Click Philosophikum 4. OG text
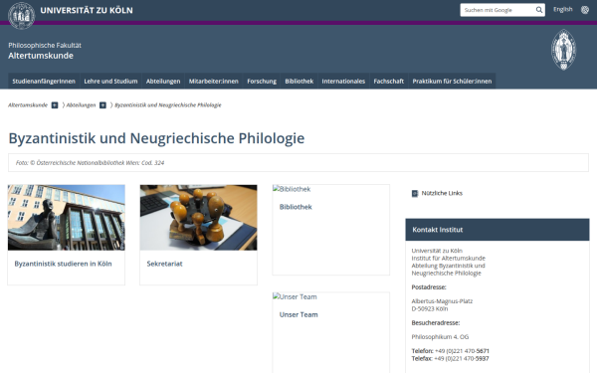 [x=440, y=337]
